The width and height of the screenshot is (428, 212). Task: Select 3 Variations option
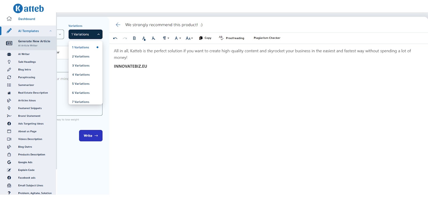pyautogui.click(x=85, y=66)
